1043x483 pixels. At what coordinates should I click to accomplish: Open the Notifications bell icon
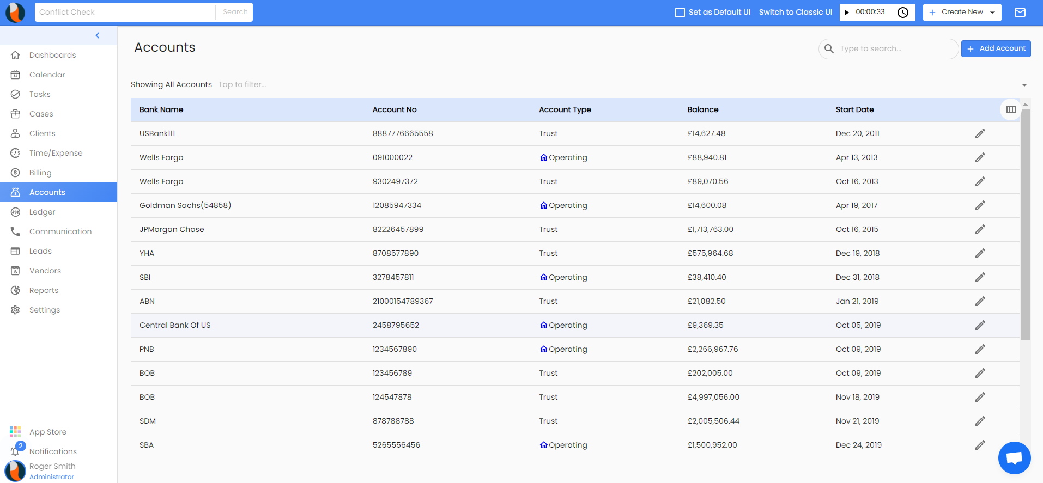click(x=15, y=451)
